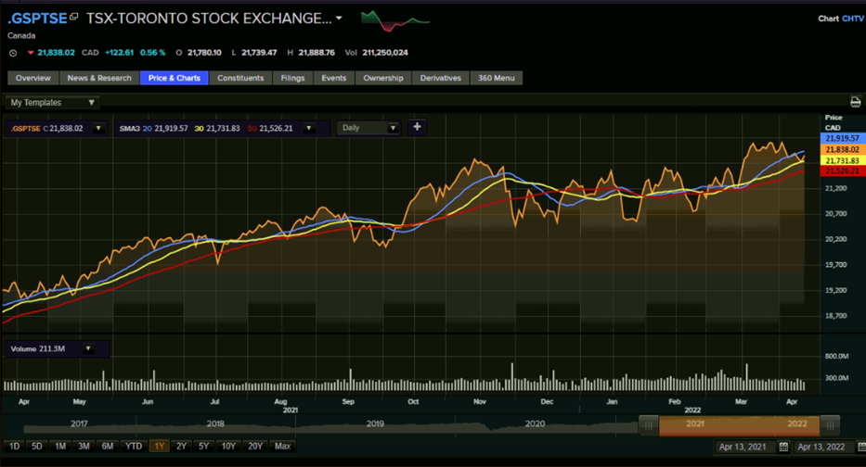Click the end date field Apr 13, 2022
The image size is (866, 467).
point(821,447)
